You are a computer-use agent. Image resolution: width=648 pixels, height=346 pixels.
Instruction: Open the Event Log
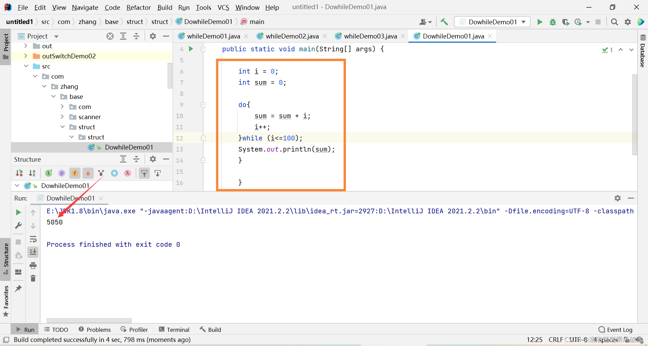click(616, 329)
